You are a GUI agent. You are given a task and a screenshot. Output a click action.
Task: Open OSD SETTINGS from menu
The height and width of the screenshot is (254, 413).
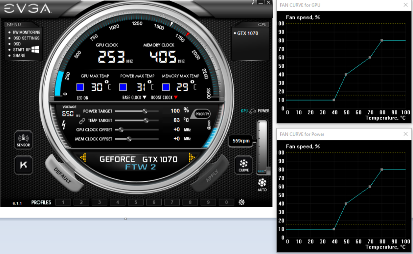click(26, 38)
